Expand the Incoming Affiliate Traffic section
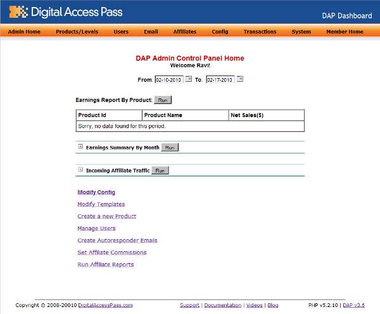 coord(80,169)
